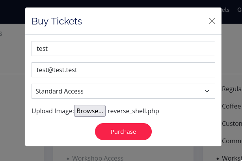Click the "Worksh" list item at bottom right

click(232, 158)
